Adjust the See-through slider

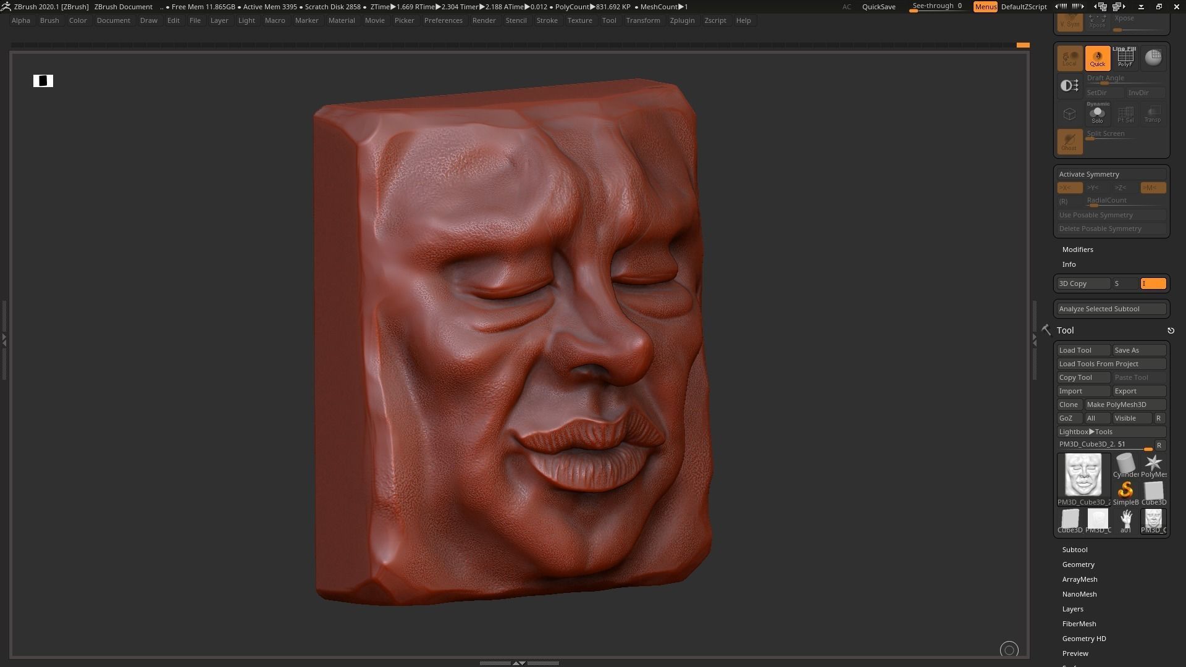click(937, 7)
